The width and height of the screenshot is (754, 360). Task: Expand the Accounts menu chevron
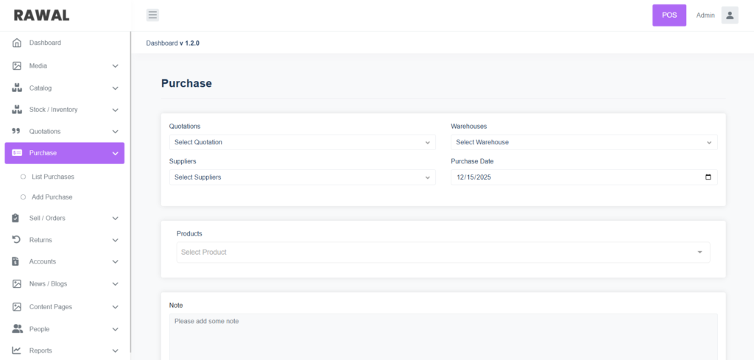tap(115, 262)
